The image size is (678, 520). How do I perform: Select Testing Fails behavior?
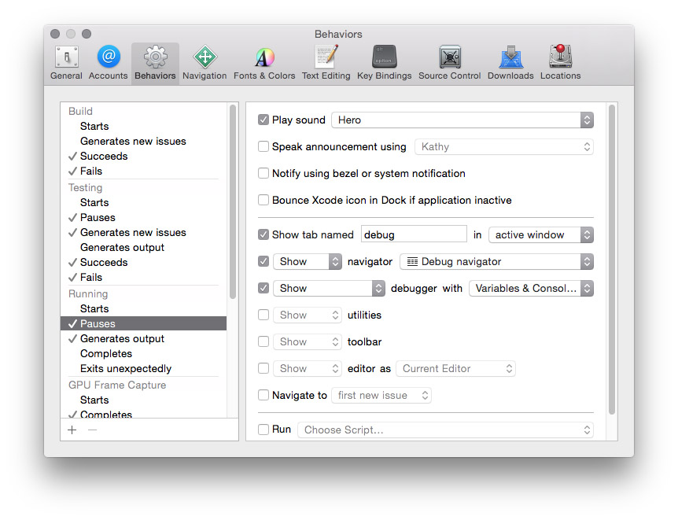[x=144, y=277]
